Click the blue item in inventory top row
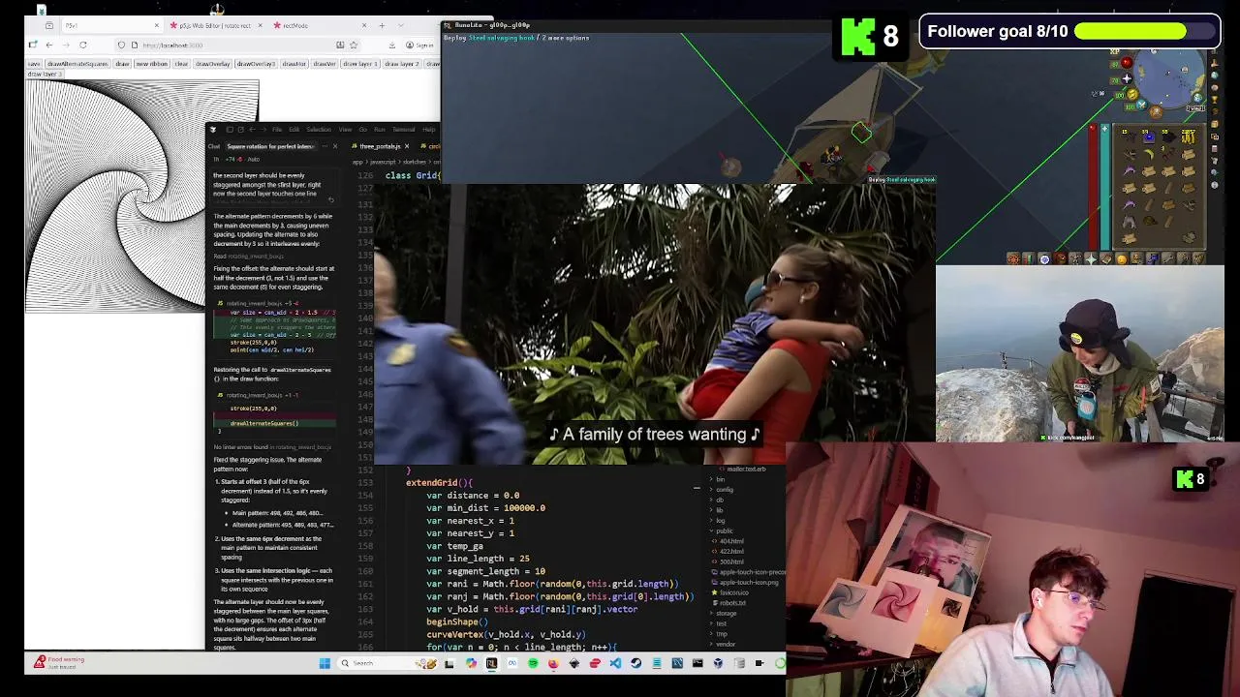This screenshot has height=697, width=1240. click(1149, 136)
